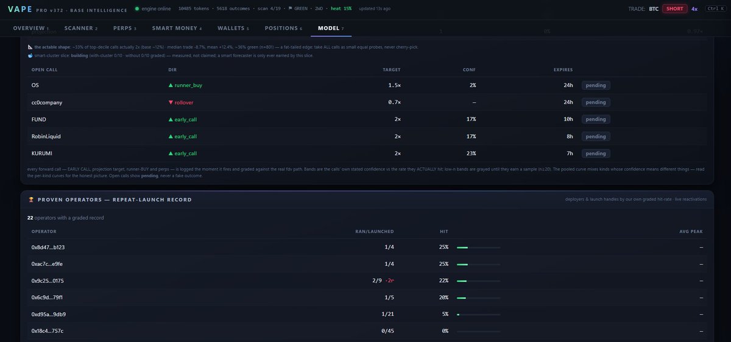Click the VAPE logo
731x342 pixels.
click(20, 9)
